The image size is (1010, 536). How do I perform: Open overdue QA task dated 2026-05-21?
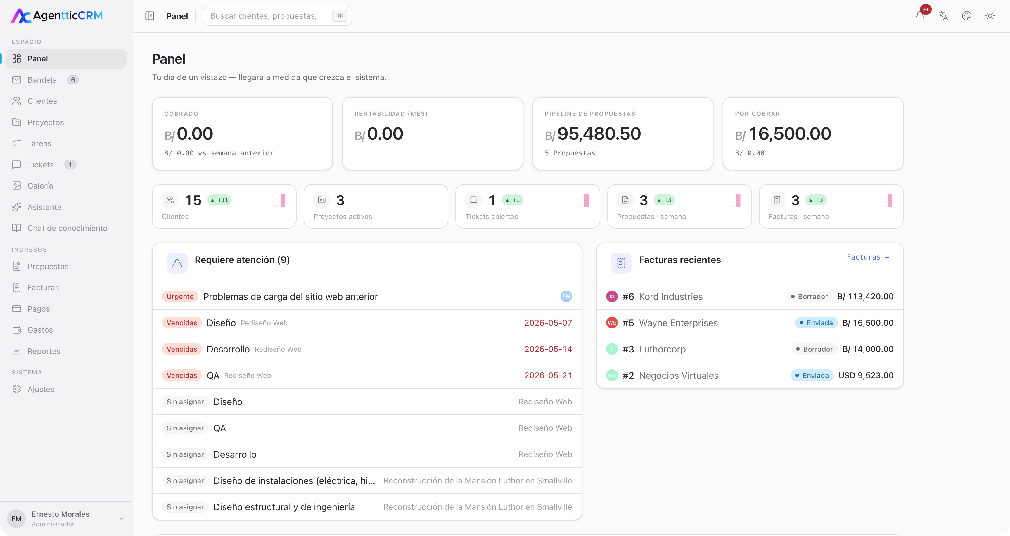(366, 375)
